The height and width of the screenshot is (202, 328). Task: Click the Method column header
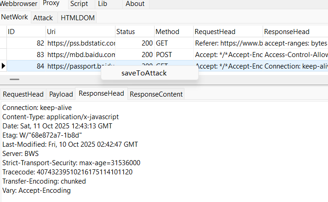click(173, 32)
